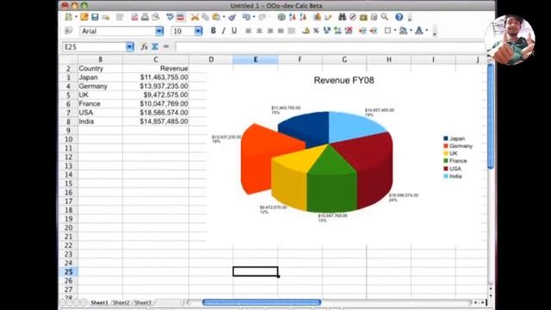Run the Spellcheck tool
This screenshot has width=551, height=310.
coord(170,17)
